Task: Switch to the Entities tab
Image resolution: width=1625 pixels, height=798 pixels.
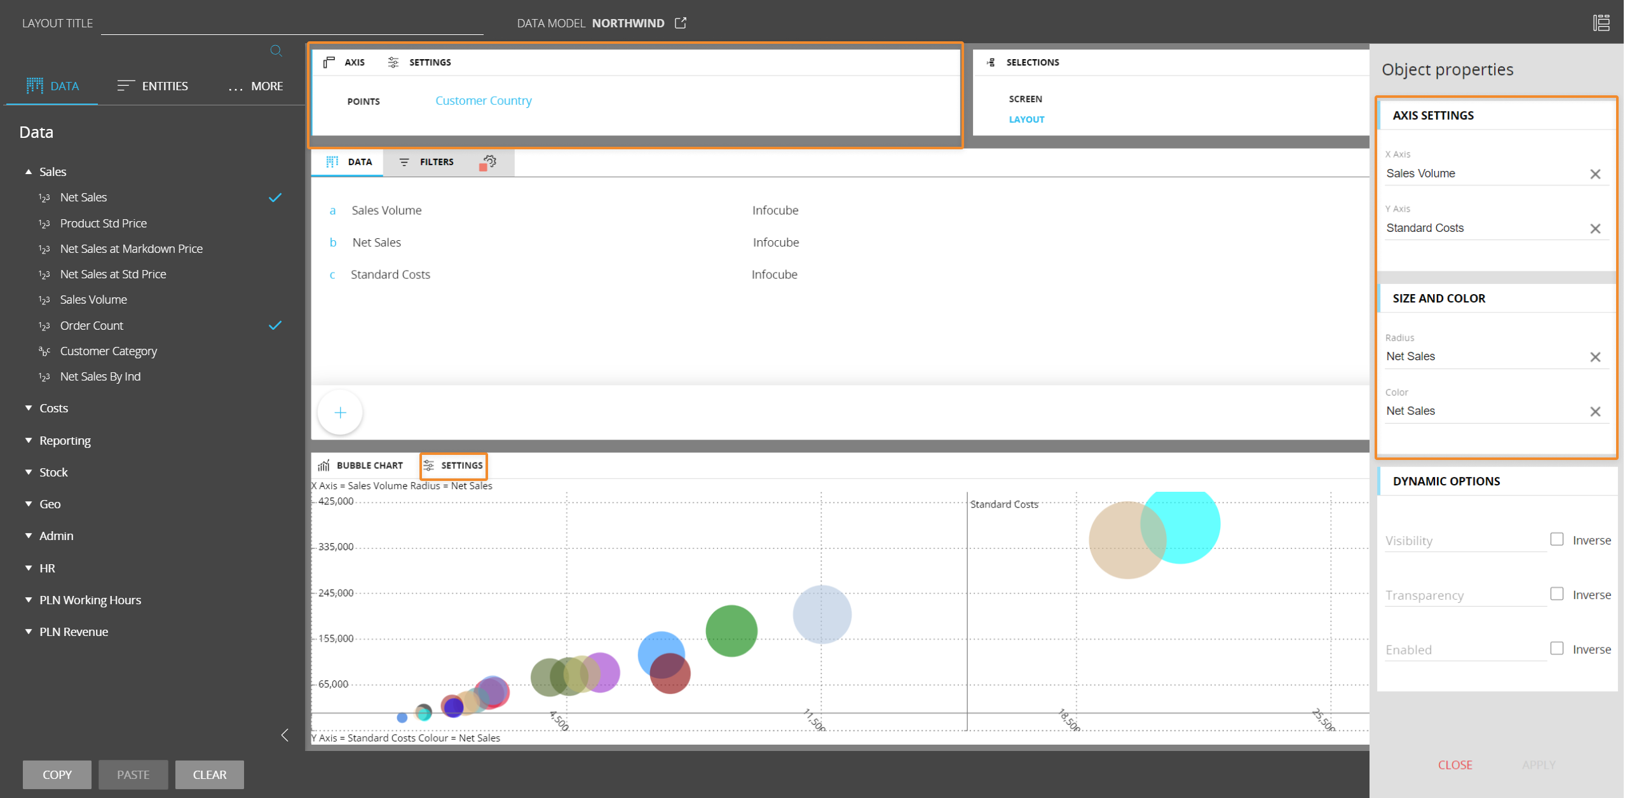Action: pyautogui.click(x=153, y=86)
